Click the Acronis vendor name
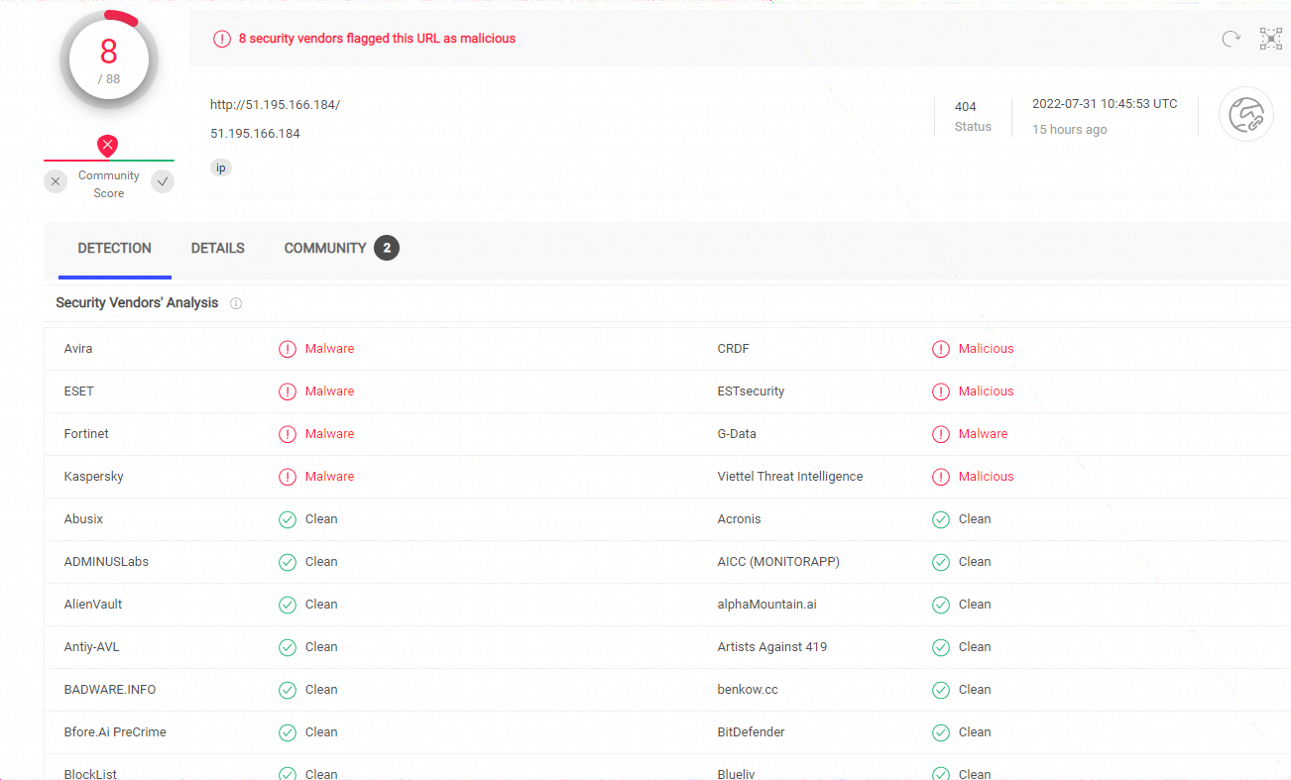Screen dimensions: 1291x780 740,519
